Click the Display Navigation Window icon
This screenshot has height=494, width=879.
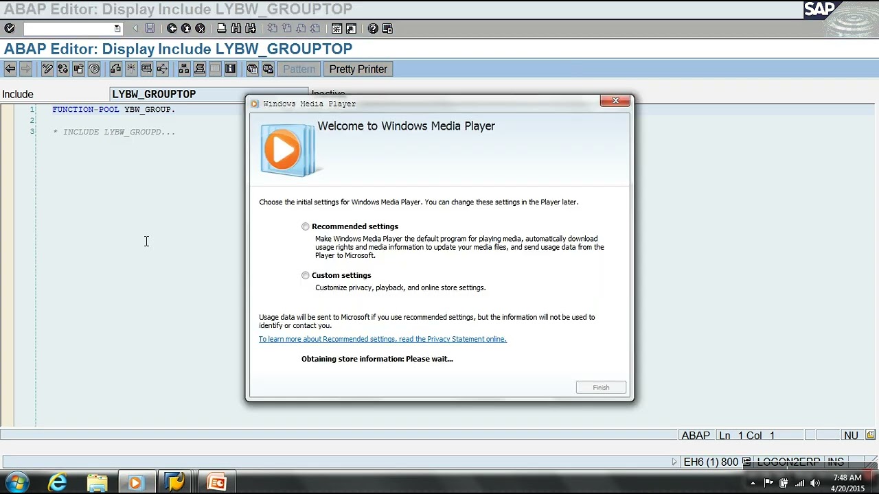click(x=200, y=69)
